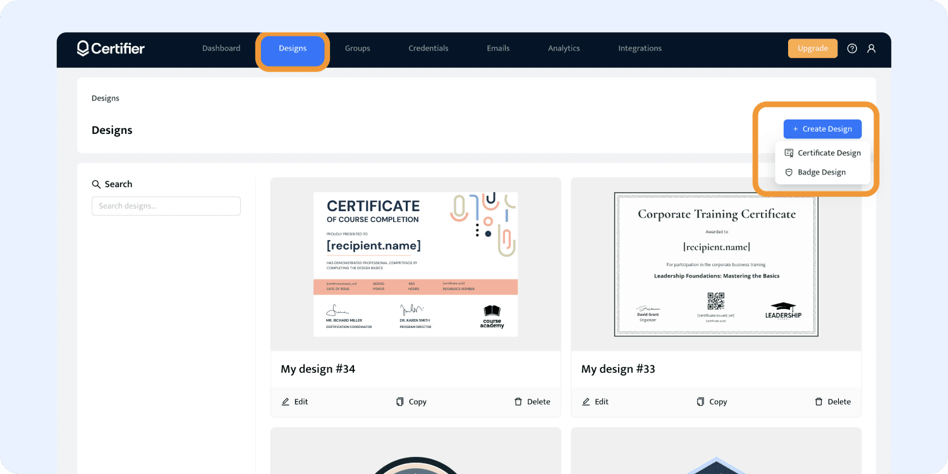Click the trash icon under My design #34
Image resolution: width=948 pixels, height=474 pixels.
[518, 402]
